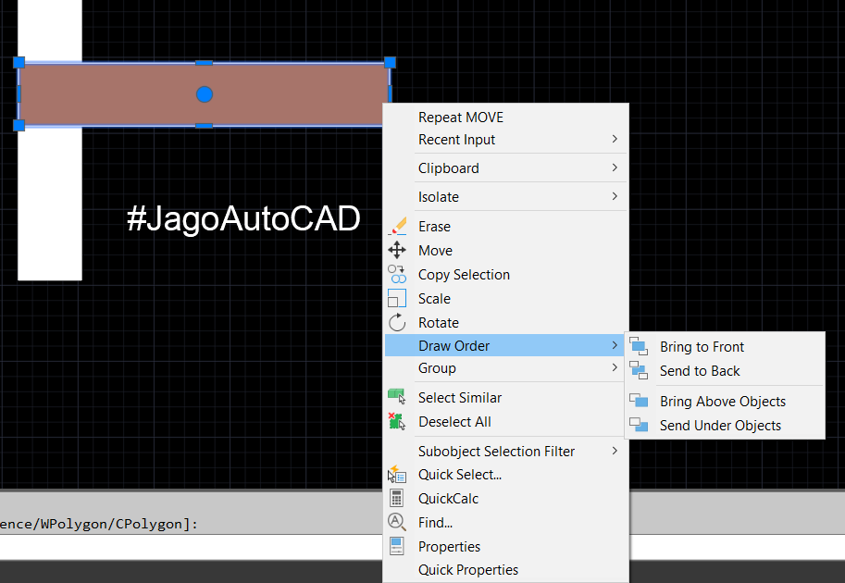Click the QuickCalc calculator icon

[397, 498]
